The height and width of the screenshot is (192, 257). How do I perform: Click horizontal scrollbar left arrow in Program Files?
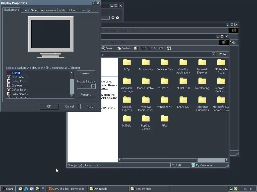pos(119,160)
